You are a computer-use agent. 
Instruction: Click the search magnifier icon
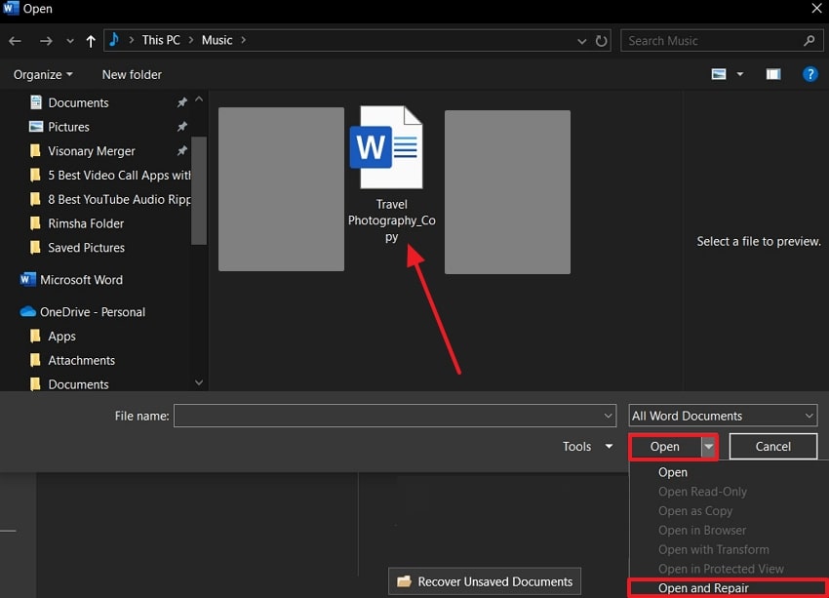[x=809, y=40]
